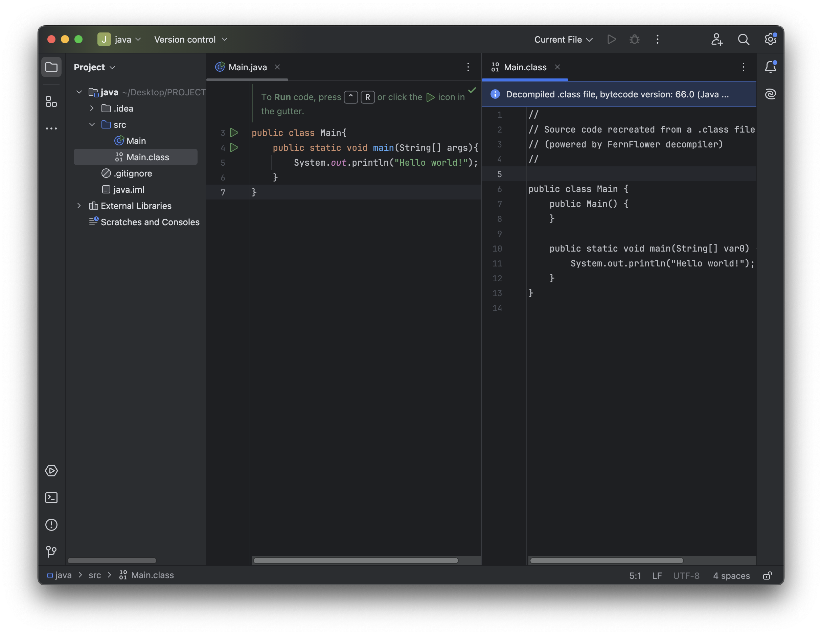This screenshot has height=635, width=822.
Task: Open the Structure tool window icon
Action: (51, 101)
